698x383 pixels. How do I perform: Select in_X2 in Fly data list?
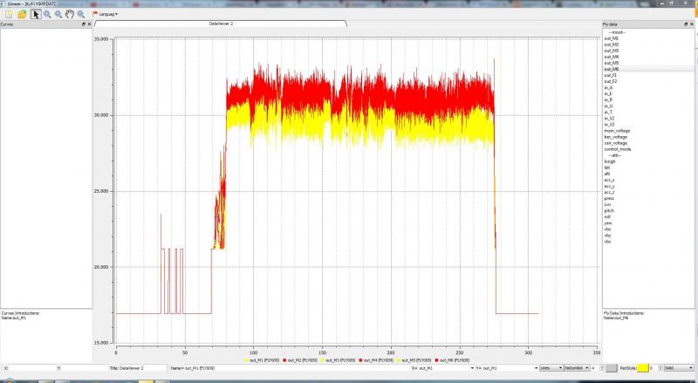(x=609, y=119)
